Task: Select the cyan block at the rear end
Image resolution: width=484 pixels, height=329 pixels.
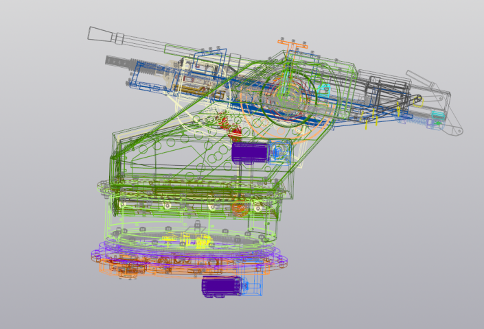Action: [x=438, y=116]
